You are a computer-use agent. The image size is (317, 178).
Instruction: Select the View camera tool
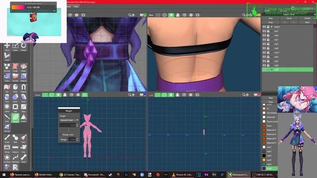23,148
